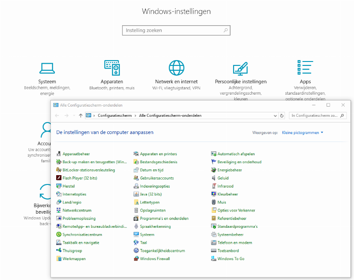Go back with the left arrow button
Image resolution: width=354 pixels, height=280 pixels.
pos(57,115)
